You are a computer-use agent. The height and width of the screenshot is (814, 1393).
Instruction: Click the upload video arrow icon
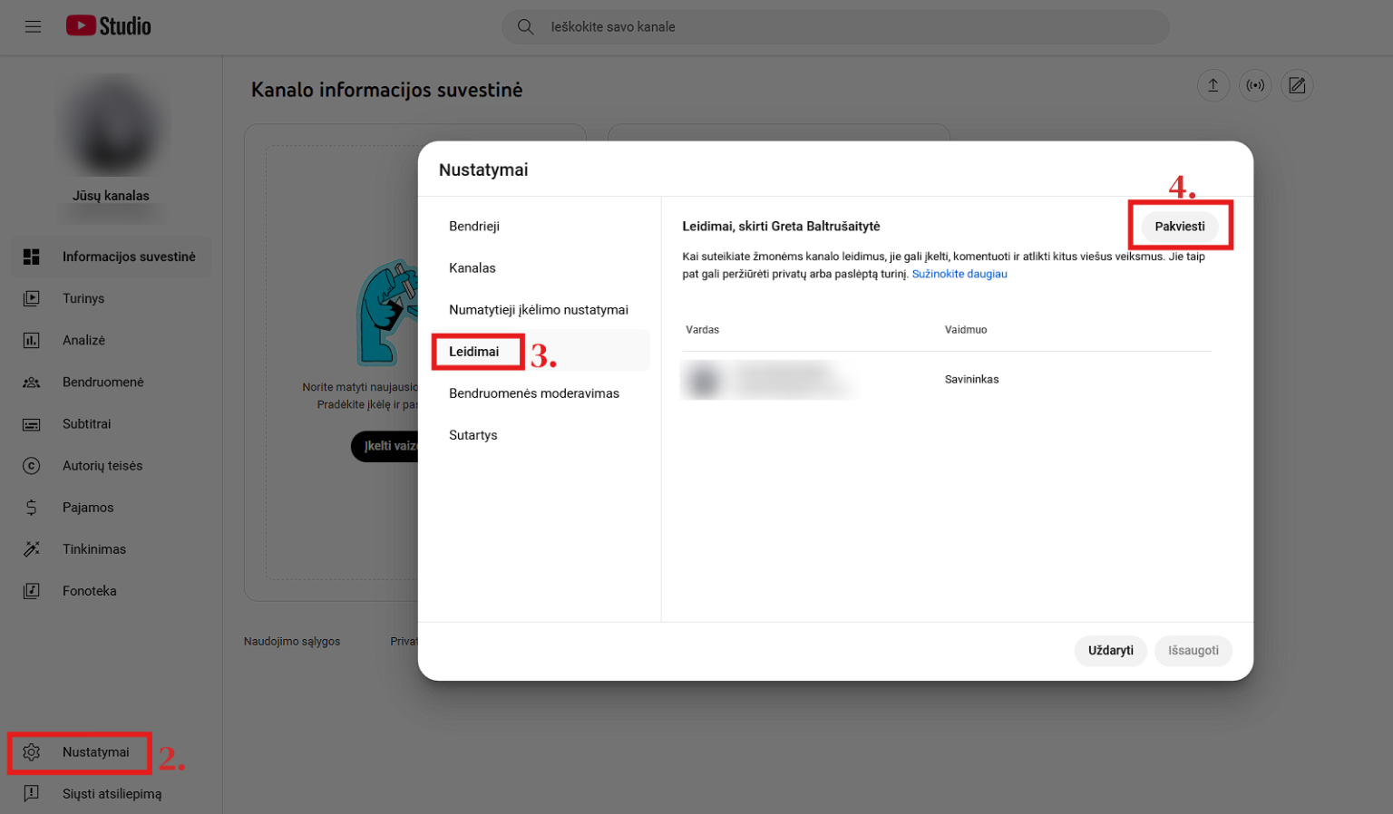pos(1213,84)
